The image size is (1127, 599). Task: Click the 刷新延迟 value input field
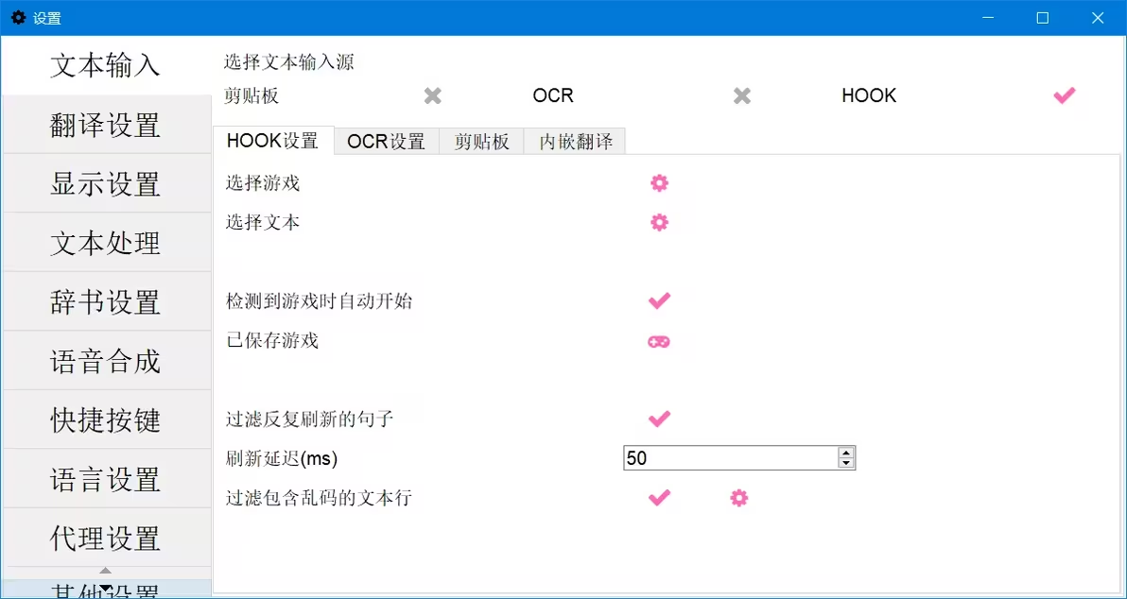(731, 458)
